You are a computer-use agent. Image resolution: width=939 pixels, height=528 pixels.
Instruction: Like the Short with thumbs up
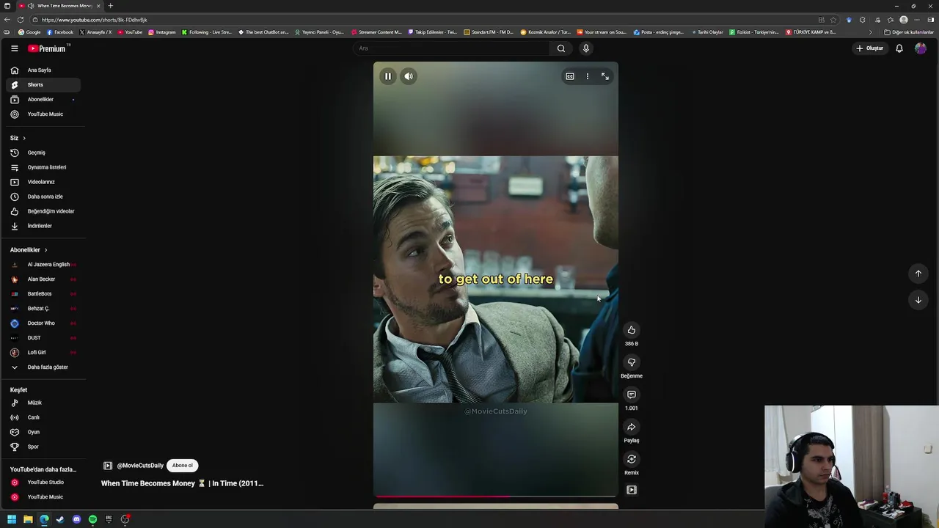click(632, 330)
